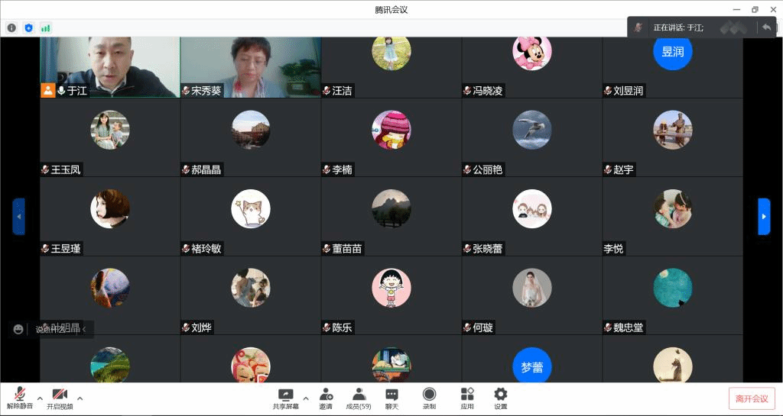Select 宋秀葵's video thumbnail
The width and height of the screenshot is (783, 416).
pyautogui.click(x=251, y=67)
